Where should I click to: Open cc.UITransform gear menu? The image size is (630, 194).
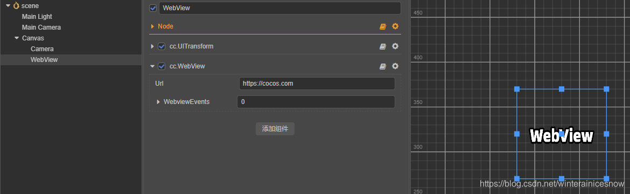[x=395, y=46]
